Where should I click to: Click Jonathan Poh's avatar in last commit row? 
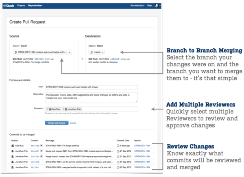[x=12, y=166]
